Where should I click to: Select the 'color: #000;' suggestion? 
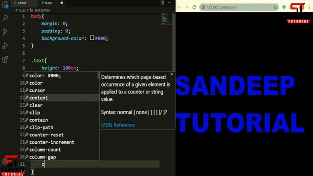pos(62,76)
